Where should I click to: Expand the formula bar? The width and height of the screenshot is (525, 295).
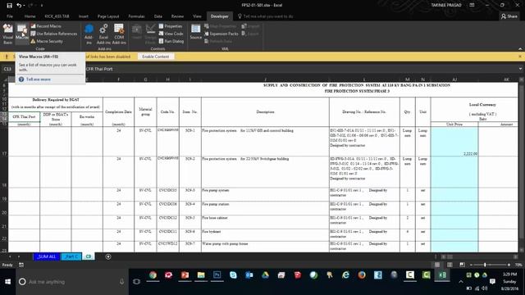point(520,69)
